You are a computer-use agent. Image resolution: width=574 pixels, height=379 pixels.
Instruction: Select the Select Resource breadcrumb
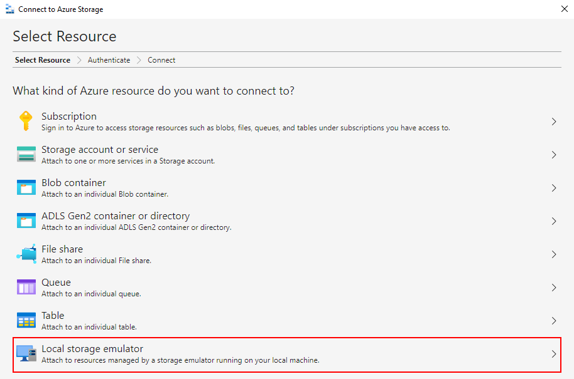click(x=43, y=60)
